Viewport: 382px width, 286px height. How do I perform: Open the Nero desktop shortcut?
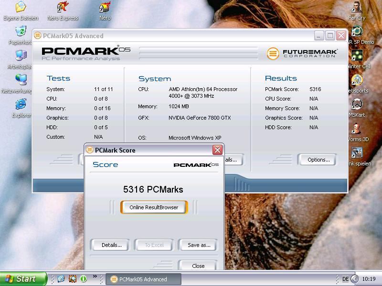click(105, 10)
